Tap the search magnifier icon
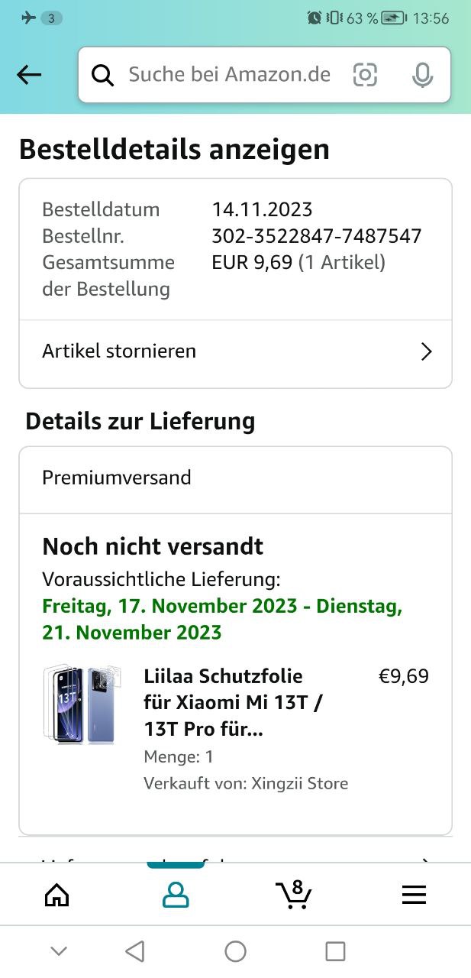This screenshot has width=471, height=978. 102,75
